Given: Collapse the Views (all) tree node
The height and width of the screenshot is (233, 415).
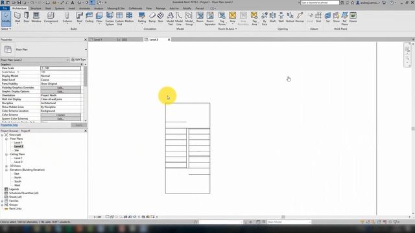Looking at the screenshot, I should (x=3, y=135).
